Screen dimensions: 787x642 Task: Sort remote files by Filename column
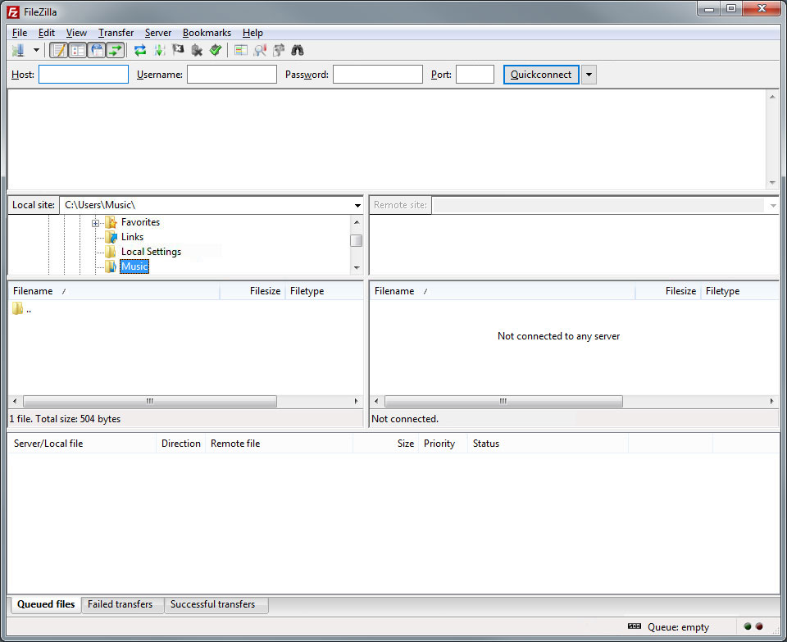(x=503, y=291)
